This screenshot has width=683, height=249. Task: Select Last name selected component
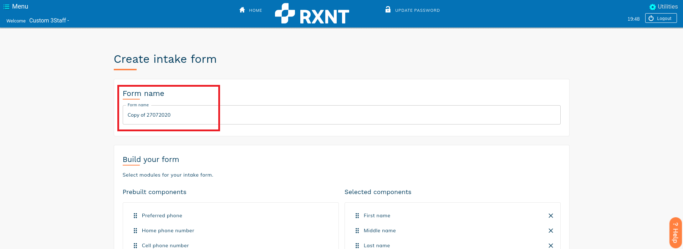(377, 245)
